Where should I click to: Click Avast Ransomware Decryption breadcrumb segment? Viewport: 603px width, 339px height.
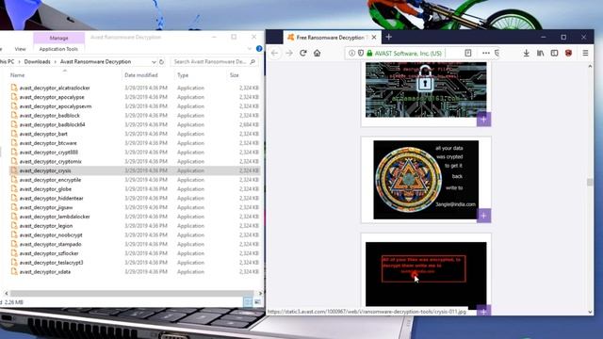(x=96, y=61)
